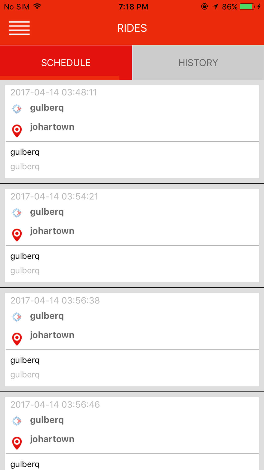
Task: Open the hamburger menu
Action: point(19,28)
